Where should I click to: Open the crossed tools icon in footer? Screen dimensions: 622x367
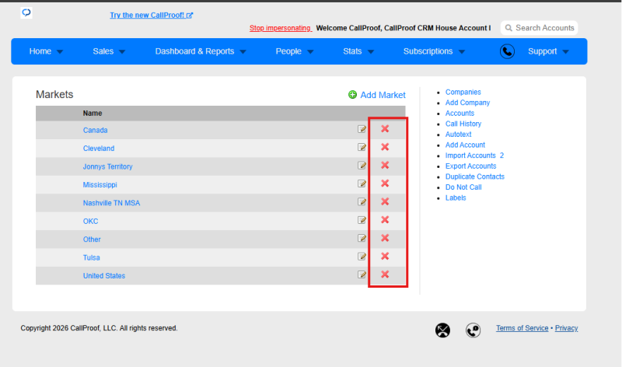point(442,330)
